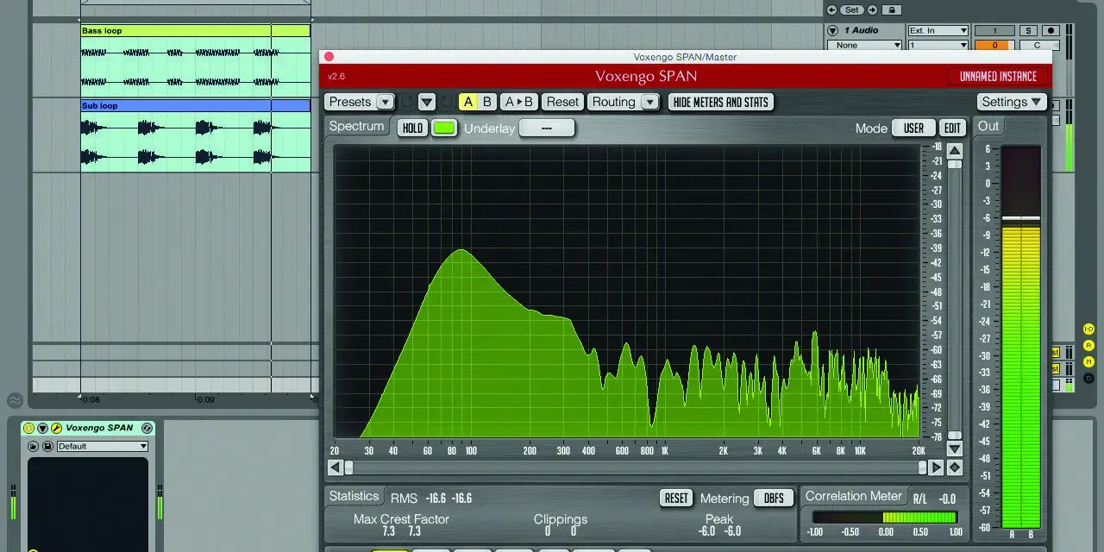Click the save preset disk icon
The width and height of the screenshot is (1104, 552).
pyautogui.click(x=47, y=446)
